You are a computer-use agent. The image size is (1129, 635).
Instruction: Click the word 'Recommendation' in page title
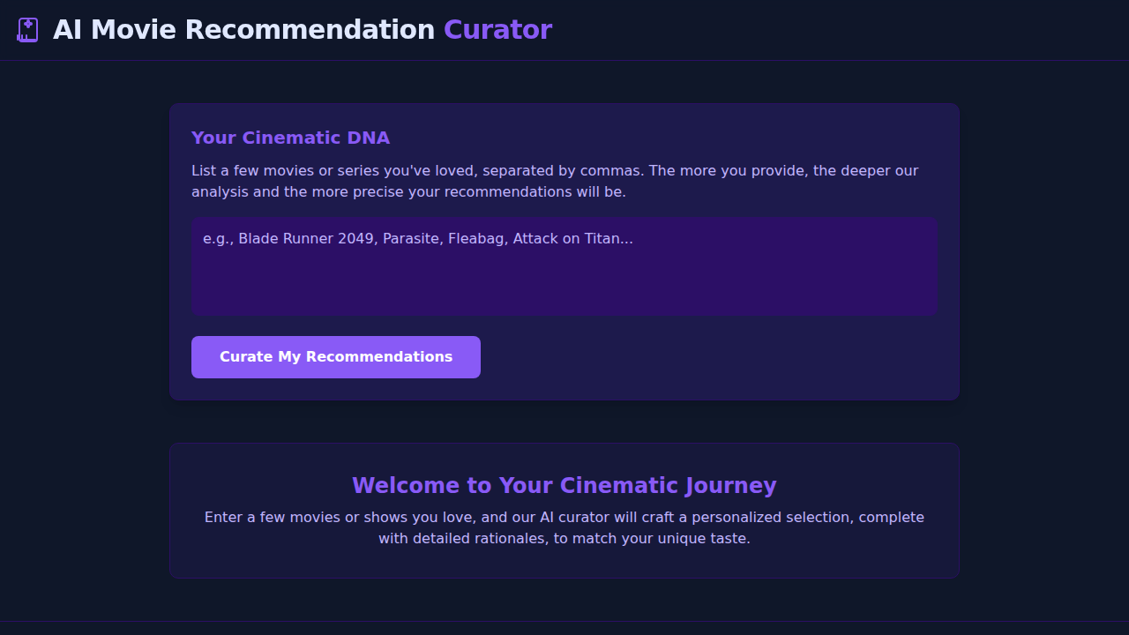pyautogui.click(x=312, y=30)
